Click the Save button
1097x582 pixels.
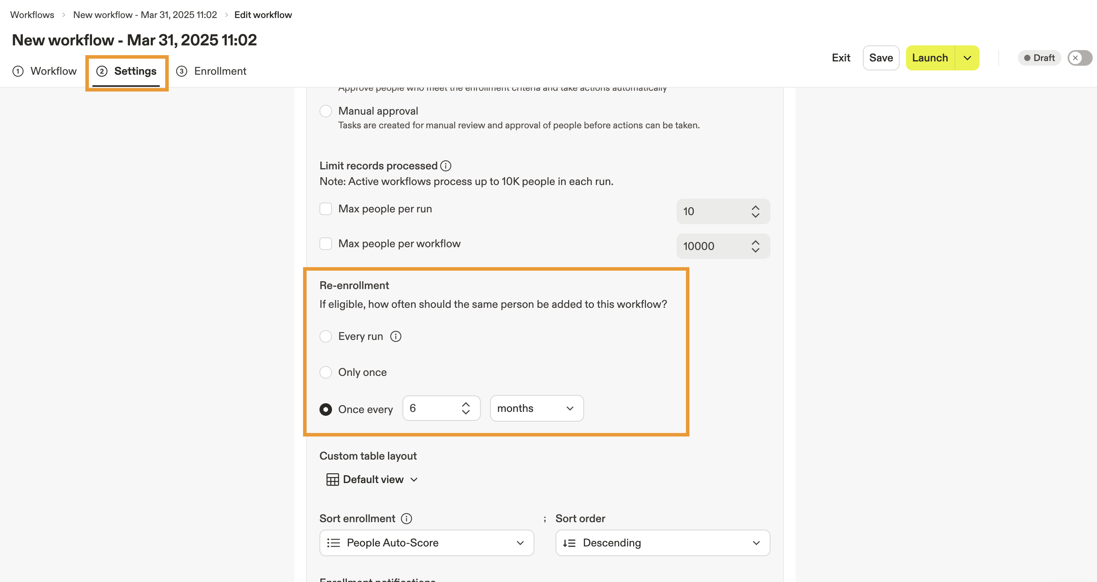pos(880,58)
